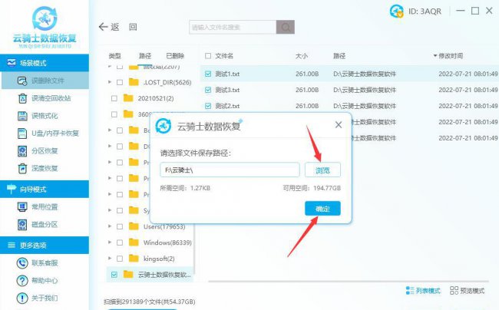Confirm with the 确定 button
This screenshot has width=499, height=310.
322,209
